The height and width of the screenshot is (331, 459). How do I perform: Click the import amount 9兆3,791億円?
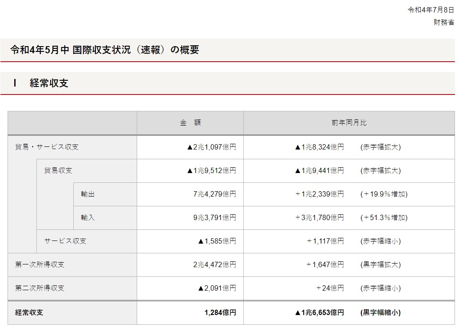[x=214, y=217]
